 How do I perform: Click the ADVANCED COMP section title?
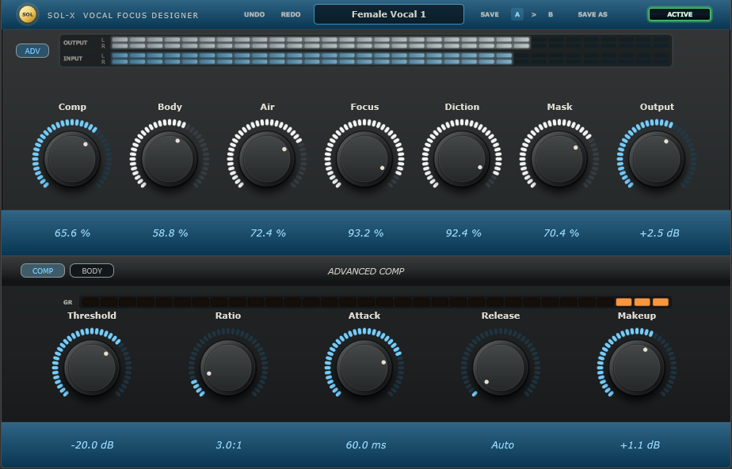[365, 271]
